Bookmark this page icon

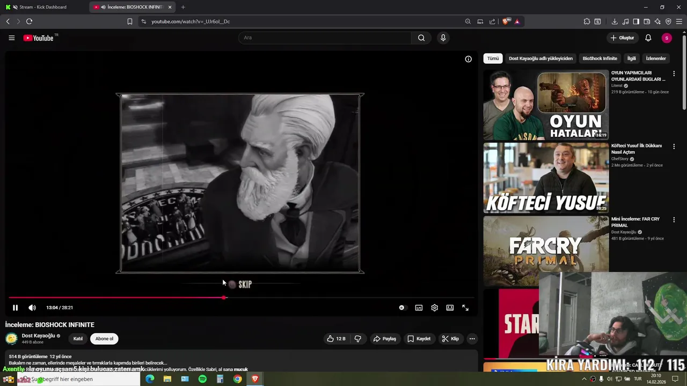tap(129, 21)
